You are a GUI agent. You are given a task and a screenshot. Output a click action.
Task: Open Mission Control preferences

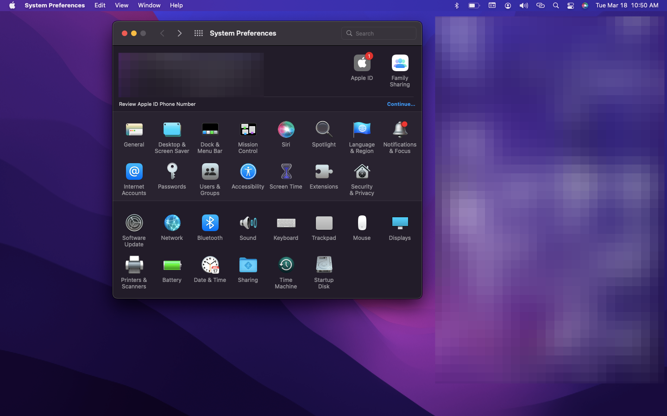(248, 137)
